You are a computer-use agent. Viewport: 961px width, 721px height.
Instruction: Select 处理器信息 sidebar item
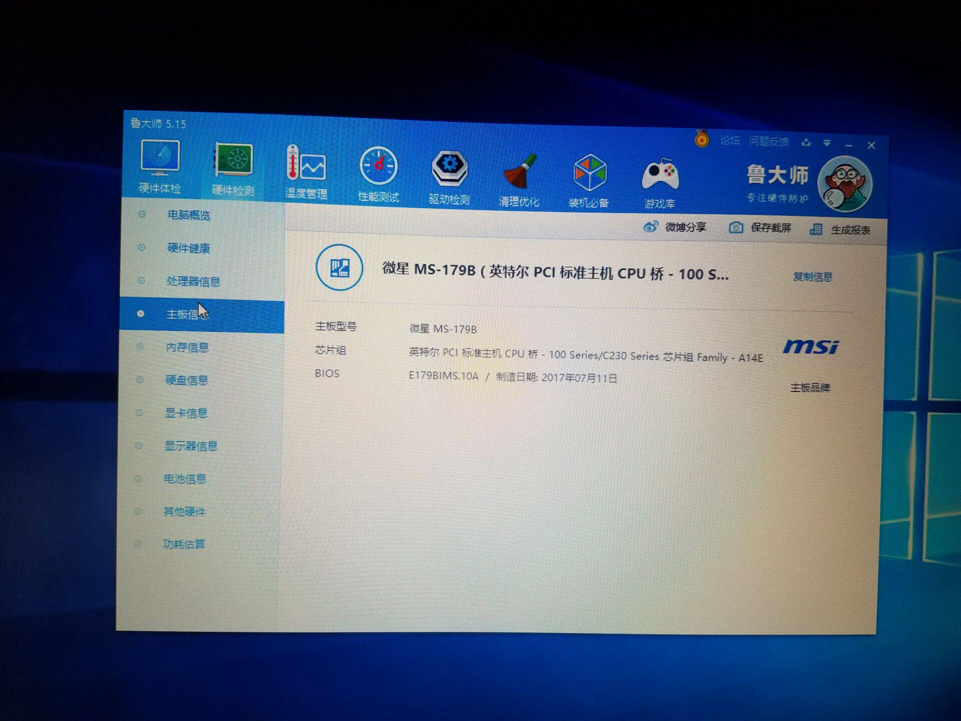click(x=193, y=281)
